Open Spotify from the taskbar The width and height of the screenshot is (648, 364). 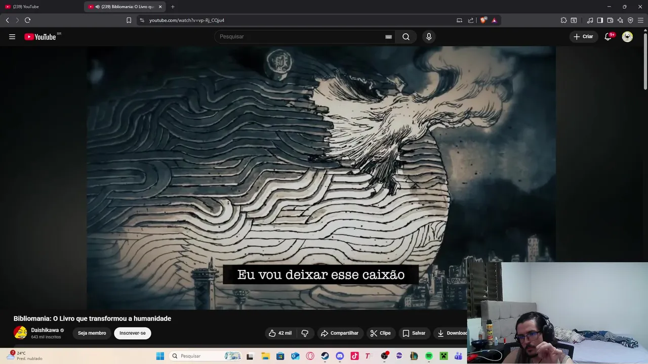(429, 356)
